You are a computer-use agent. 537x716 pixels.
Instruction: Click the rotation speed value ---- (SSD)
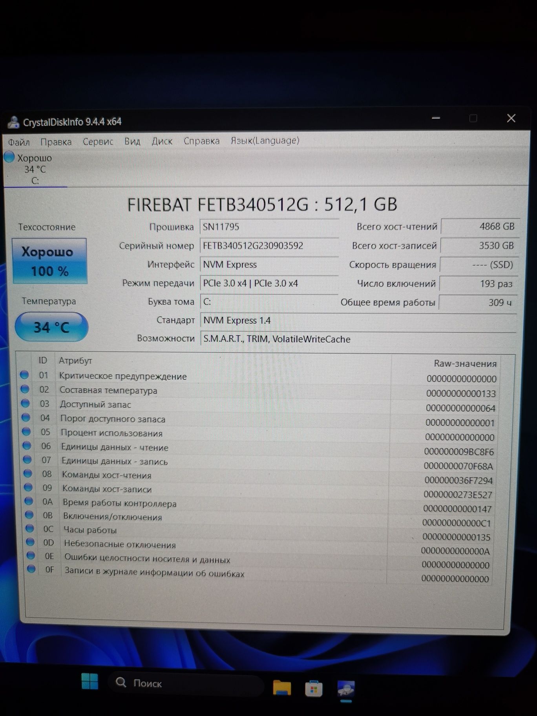(x=479, y=265)
